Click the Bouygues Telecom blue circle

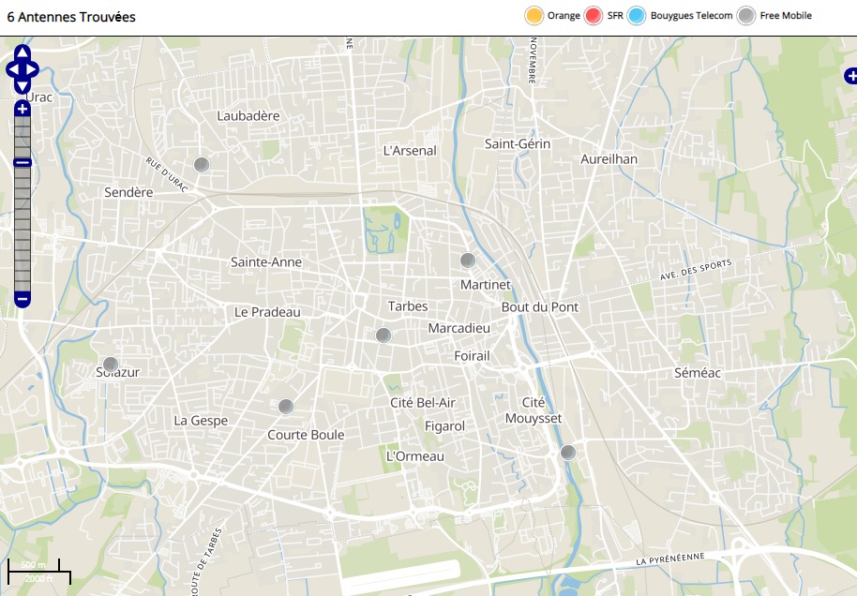tap(637, 16)
